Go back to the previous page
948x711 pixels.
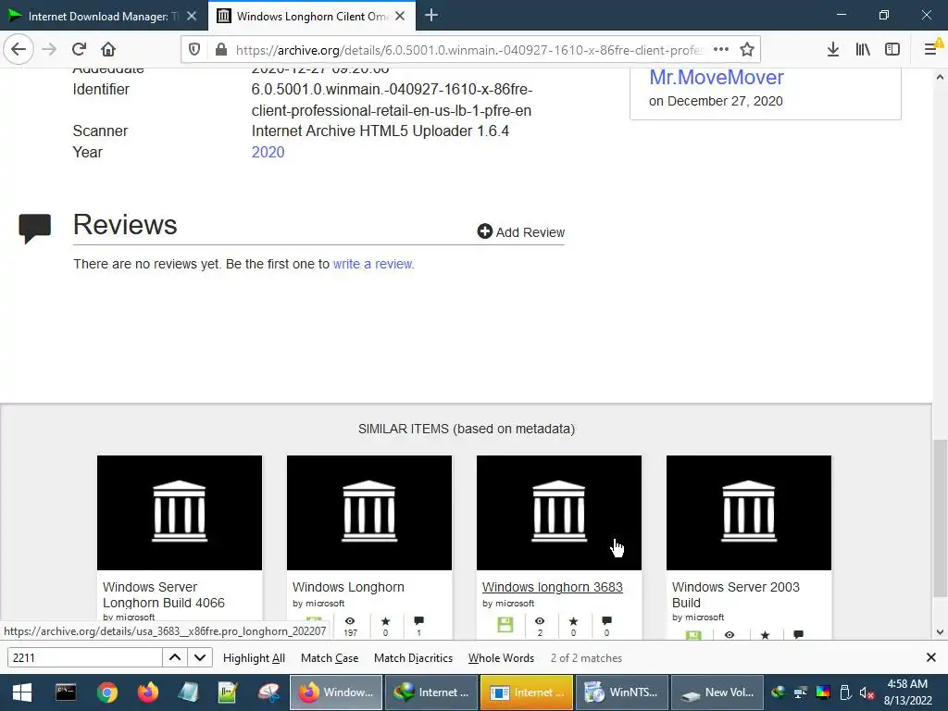[x=19, y=49]
